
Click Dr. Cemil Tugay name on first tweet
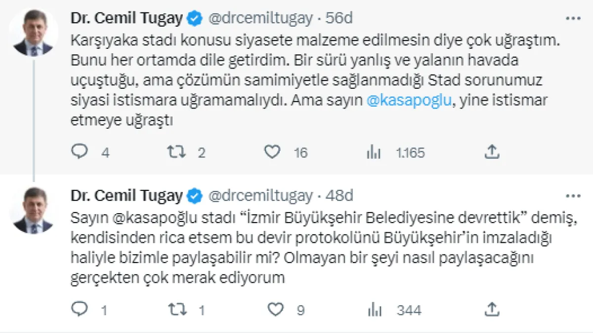[127, 19]
